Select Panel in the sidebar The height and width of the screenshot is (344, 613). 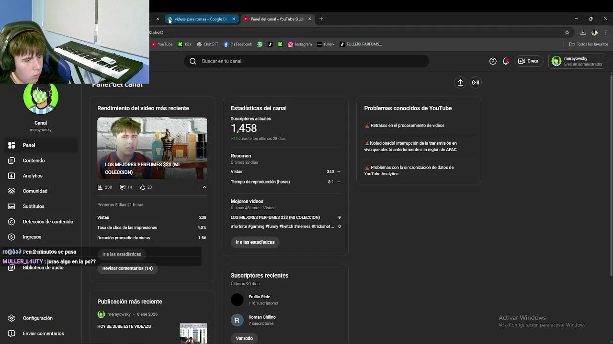(x=41, y=145)
